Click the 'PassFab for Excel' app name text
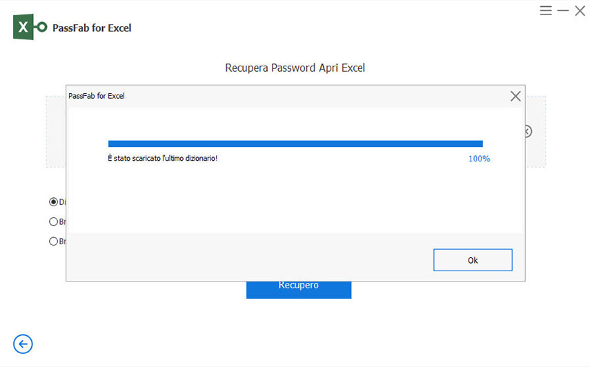 (x=92, y=28)
